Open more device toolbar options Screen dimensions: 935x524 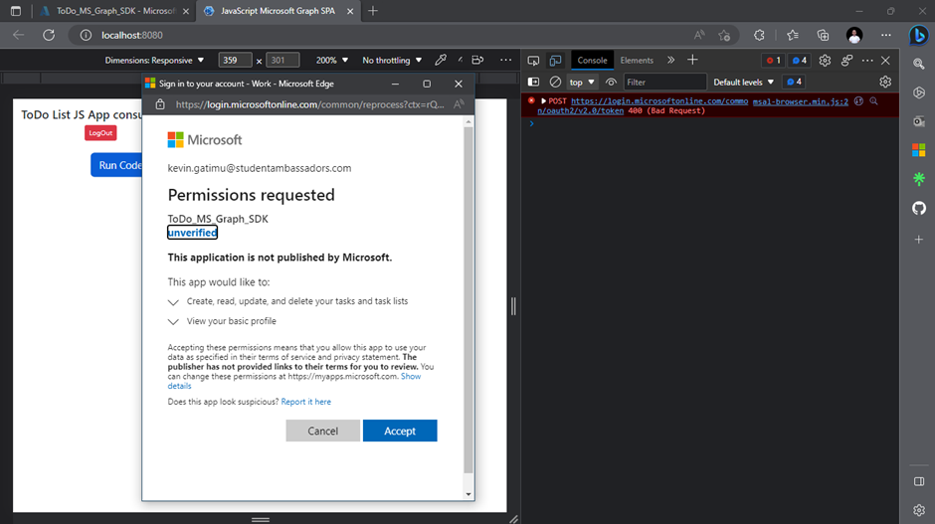pyautogui.click(x=505, y=60)
